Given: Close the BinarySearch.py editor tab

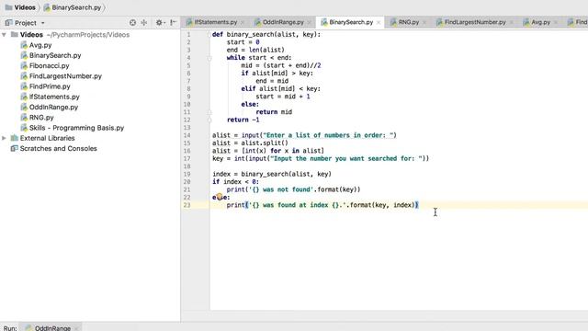Looking at the screenshot, I should pos(379,22).
